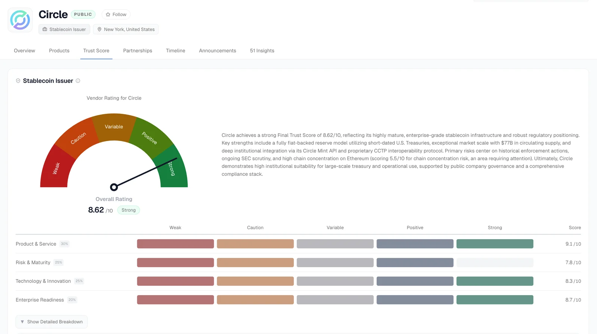Screen dimensions: 597x334
Task: Click the Positive gauge segment
Action: (x=150, y=138)
